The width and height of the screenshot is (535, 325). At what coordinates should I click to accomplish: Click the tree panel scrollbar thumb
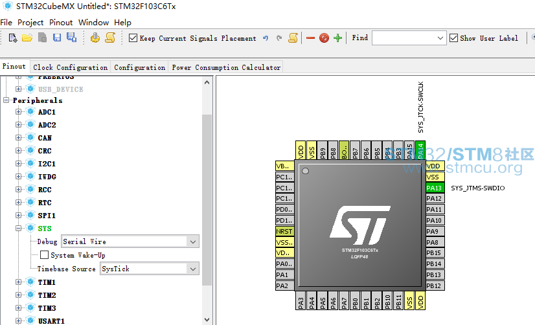coord(207,200)
